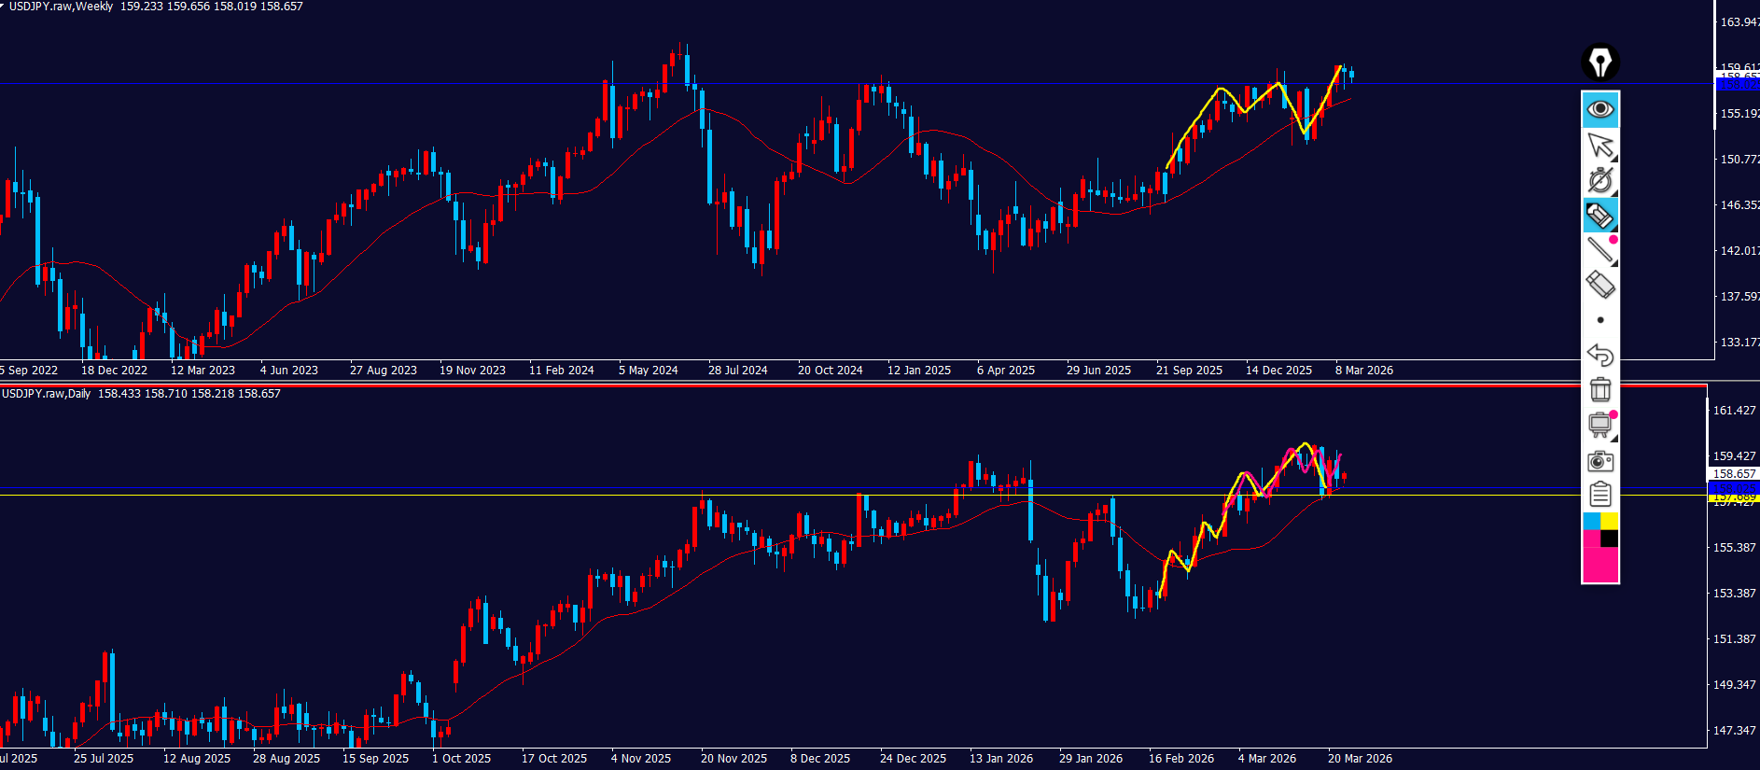Select the straight line drawing tool
1760x770 pixels.
[x=1599, y=249]
